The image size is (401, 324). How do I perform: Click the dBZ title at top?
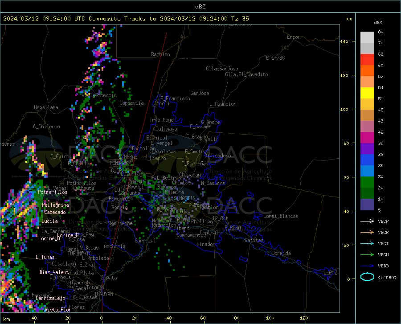click(200, 7)
